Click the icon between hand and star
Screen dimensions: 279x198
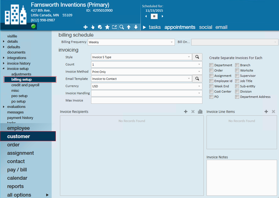tap(100, 27)
